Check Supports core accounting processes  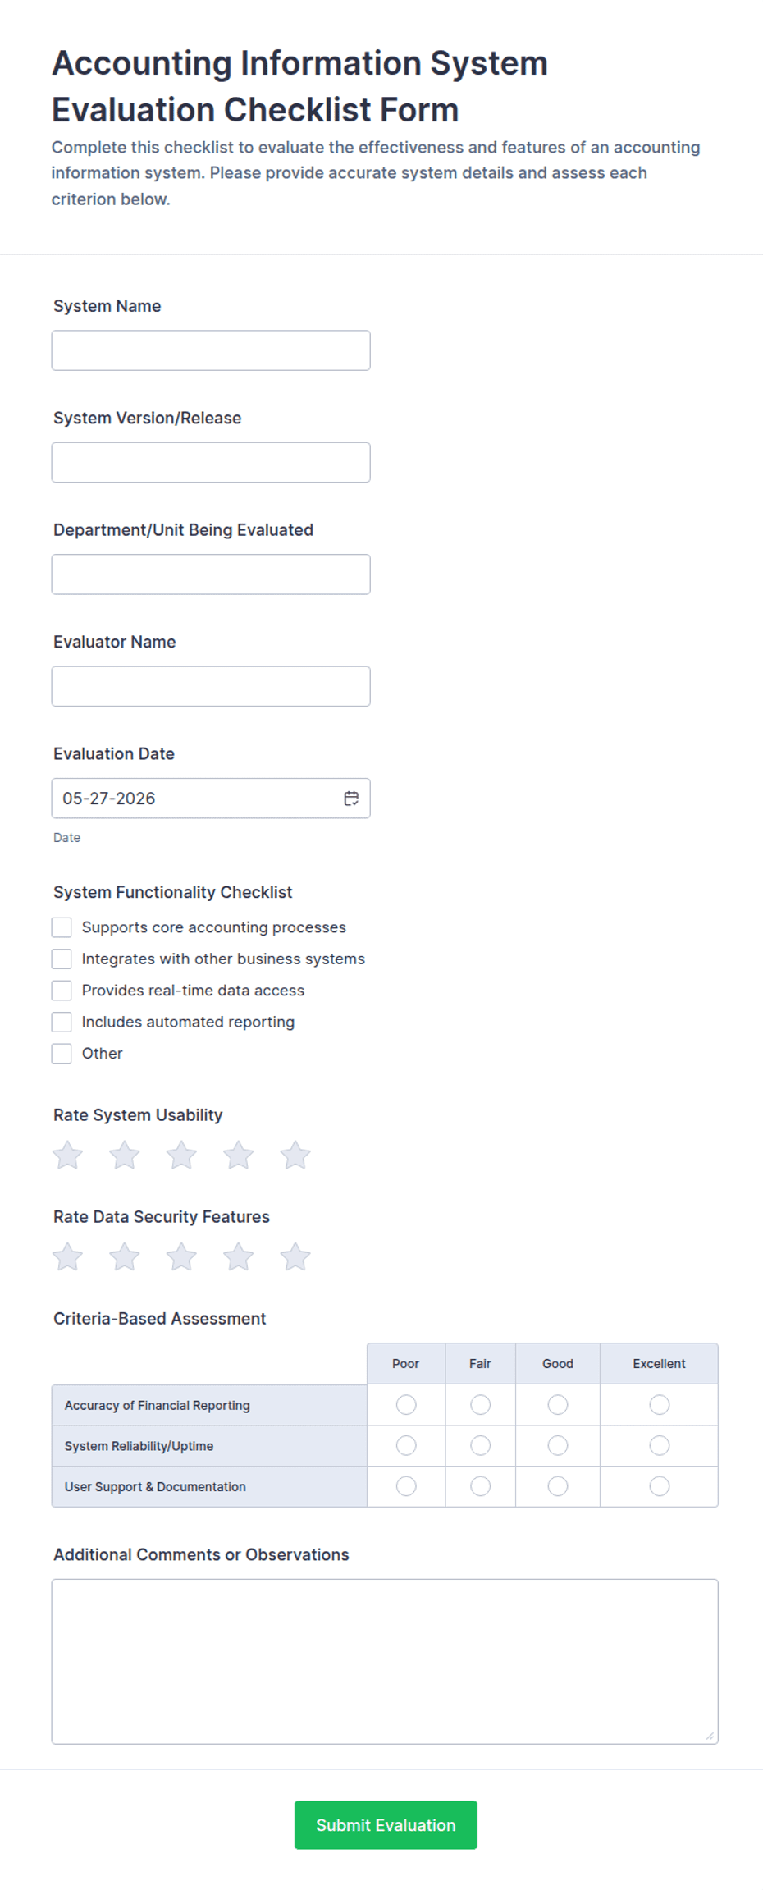click(62, 927)
